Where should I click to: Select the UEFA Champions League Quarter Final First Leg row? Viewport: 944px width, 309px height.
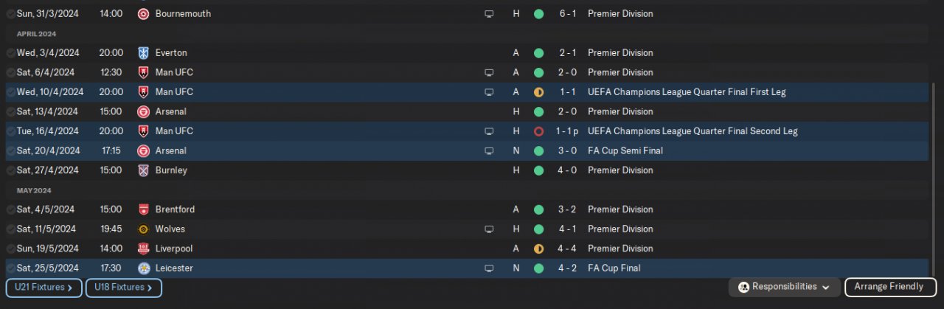pyautogui.click(x=686, y=92)
